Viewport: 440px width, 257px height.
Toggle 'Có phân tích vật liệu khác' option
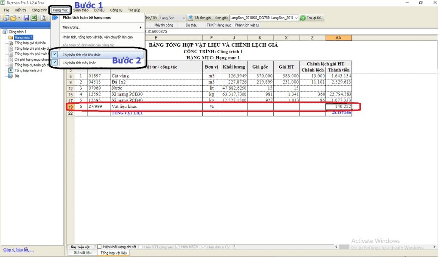(81, 55)
